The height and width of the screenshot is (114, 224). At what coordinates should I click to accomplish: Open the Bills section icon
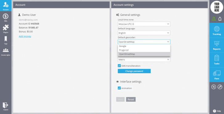coord(6,16)
